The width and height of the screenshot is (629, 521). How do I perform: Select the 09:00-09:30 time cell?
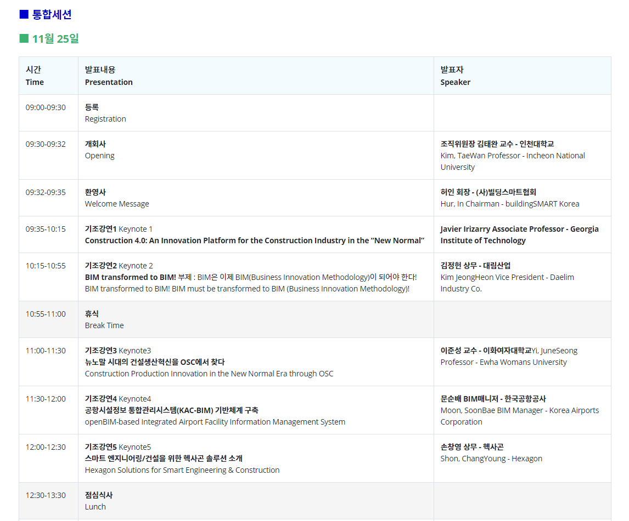click(48, 113)
